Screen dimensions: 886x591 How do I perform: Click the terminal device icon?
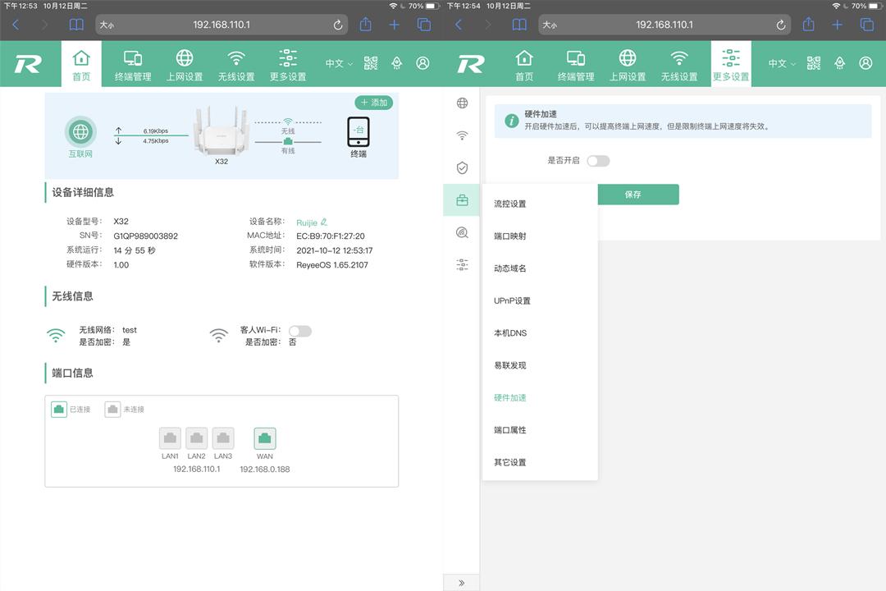click(359, 131)
